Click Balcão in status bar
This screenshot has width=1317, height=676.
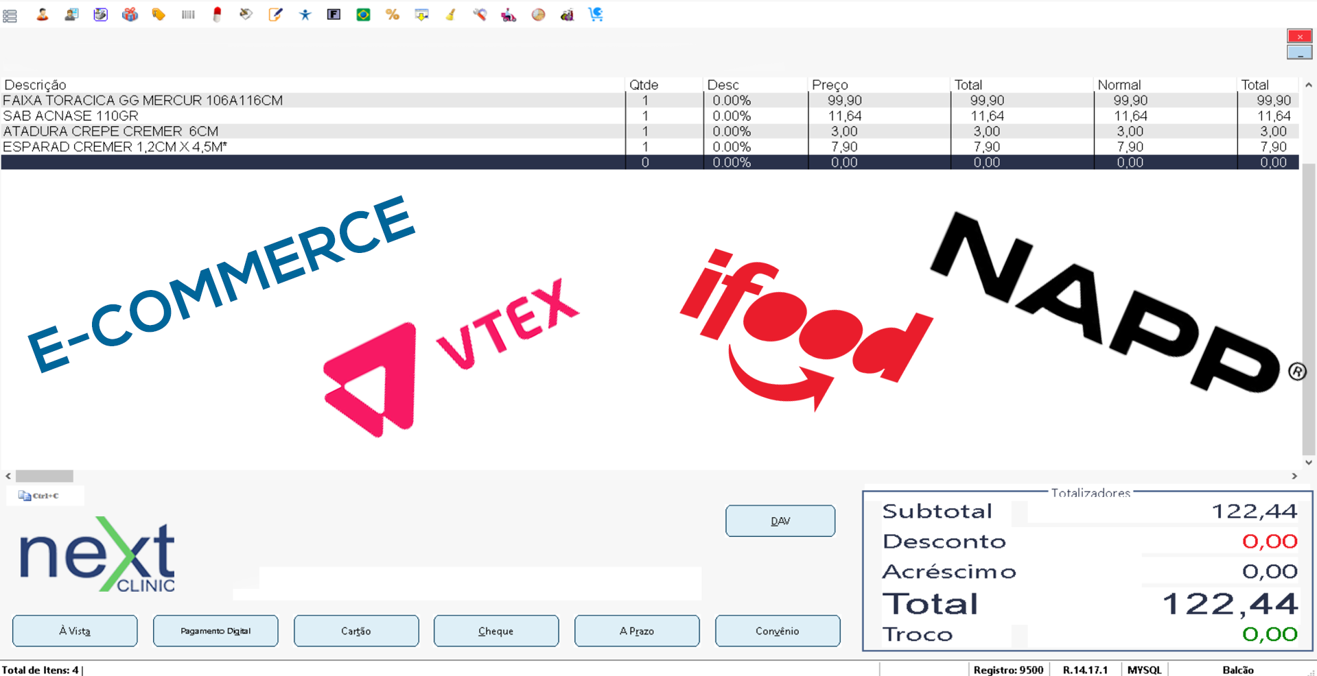(x=1238, y=670)
